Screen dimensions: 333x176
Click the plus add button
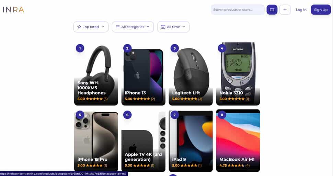(x=285, y=10)
